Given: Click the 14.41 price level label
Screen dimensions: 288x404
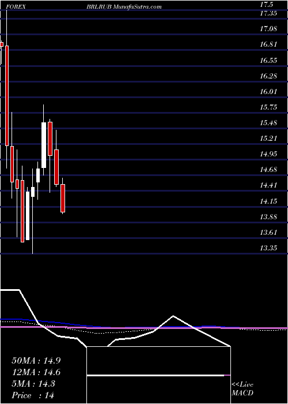Looking at the screenshot, I should tap(268, 185).
